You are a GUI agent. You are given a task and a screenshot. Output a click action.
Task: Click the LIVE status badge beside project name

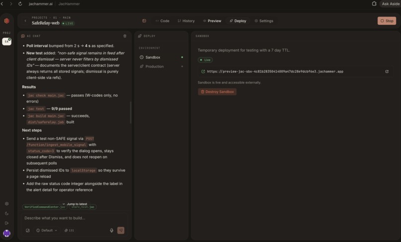(68, 23)
